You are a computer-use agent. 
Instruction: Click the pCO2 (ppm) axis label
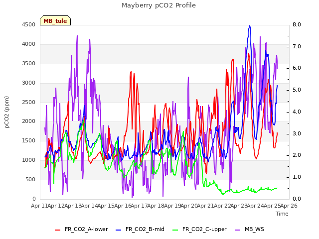(6, 112)
